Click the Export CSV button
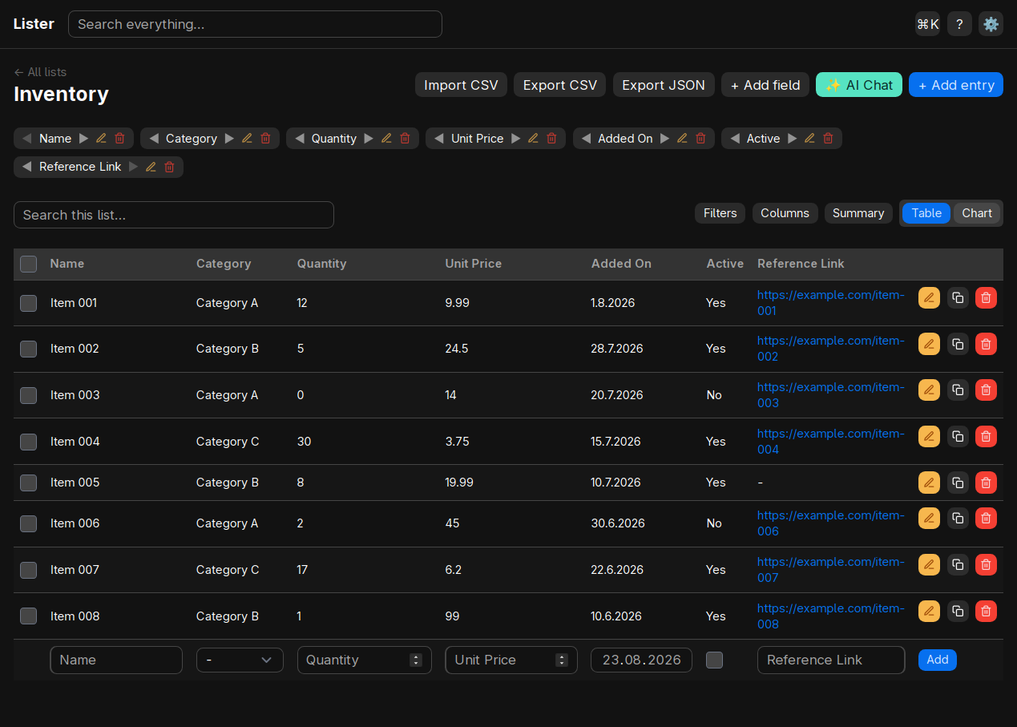Screen dimensions: 1017x727 (560, 85)
